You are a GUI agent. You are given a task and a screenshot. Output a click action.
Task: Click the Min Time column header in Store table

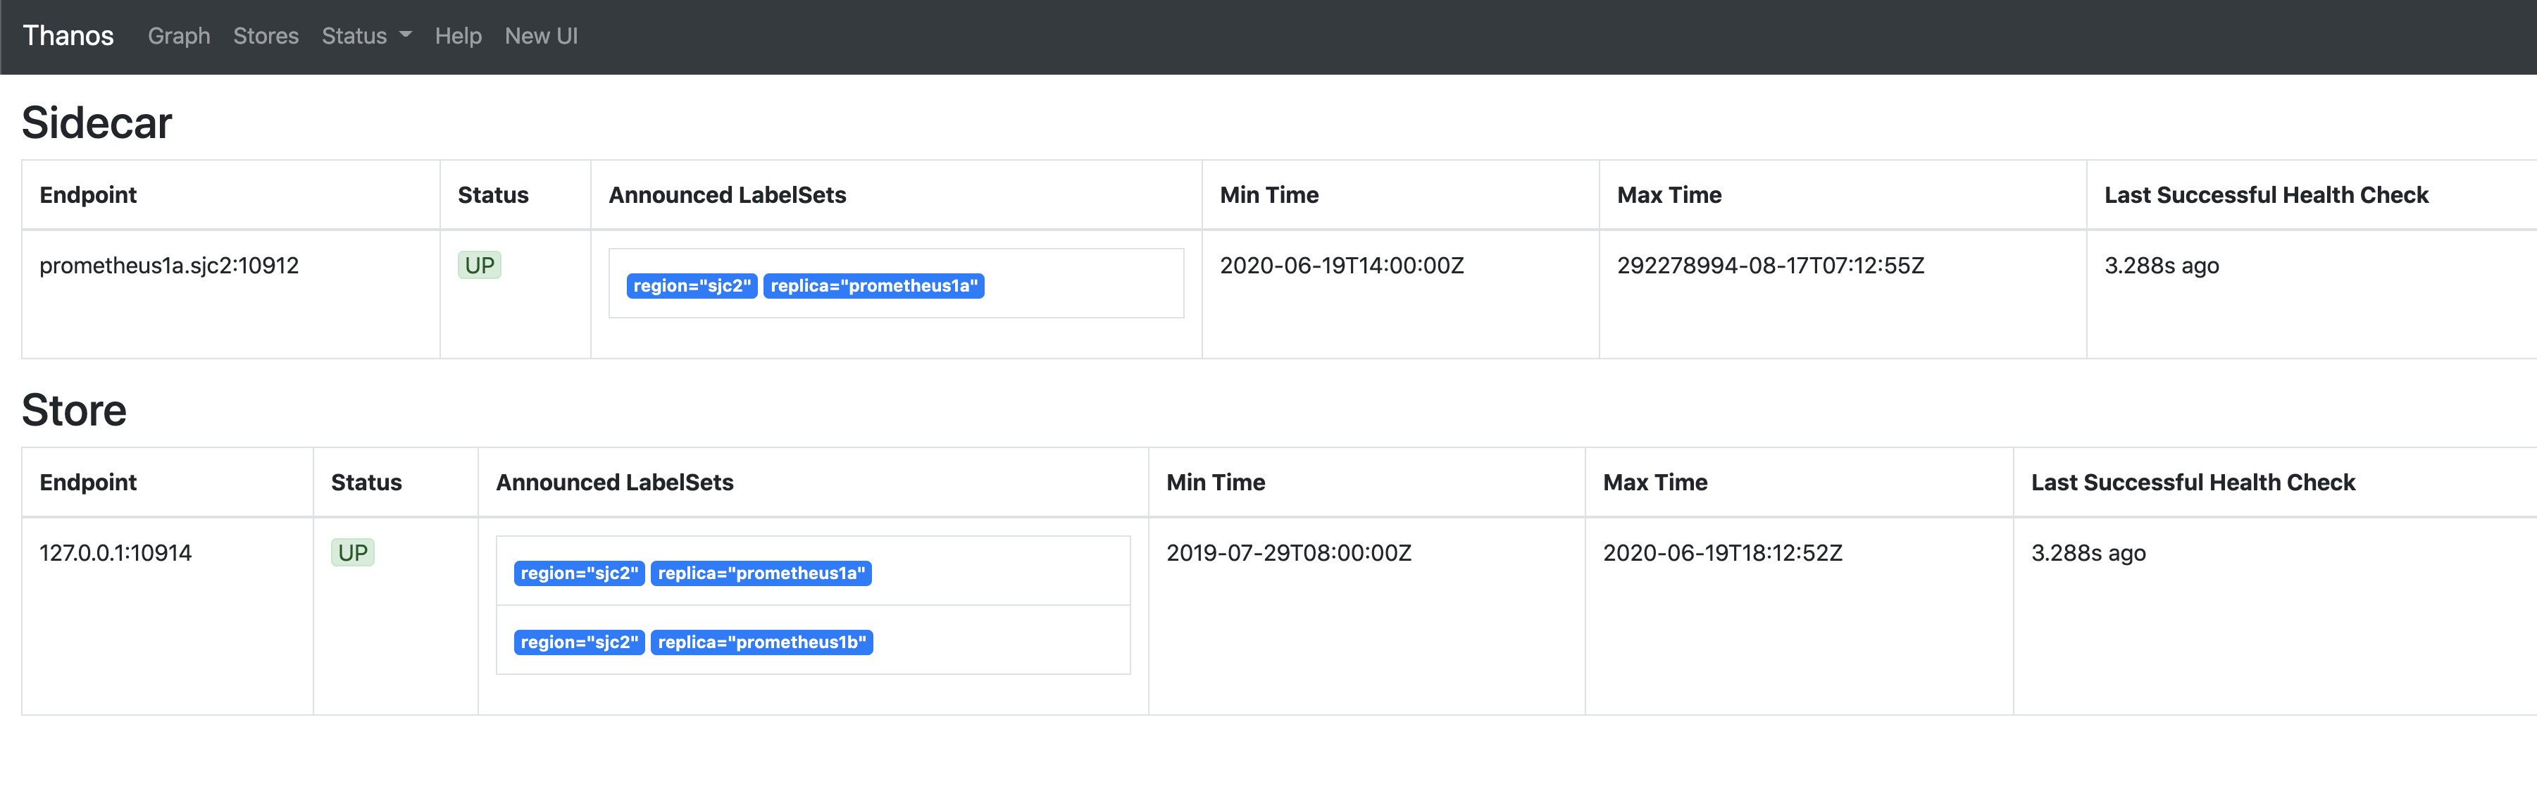tap(1215, 483)
